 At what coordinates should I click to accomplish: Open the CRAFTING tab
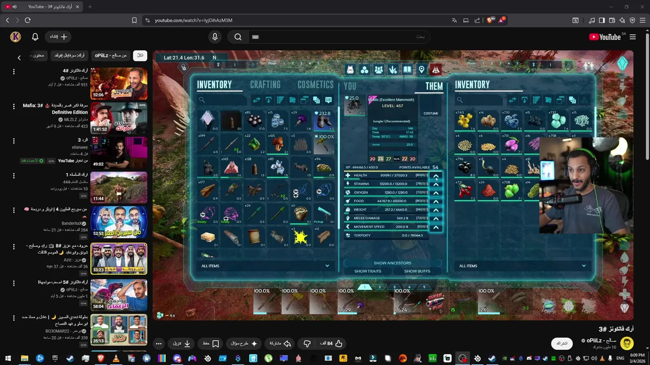click(265, 85)
